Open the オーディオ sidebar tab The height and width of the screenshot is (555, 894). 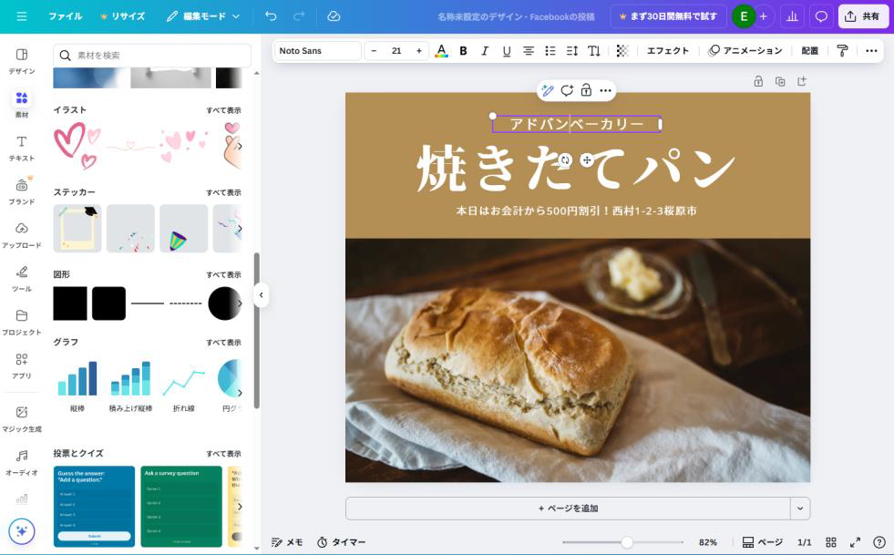point(22,463)
